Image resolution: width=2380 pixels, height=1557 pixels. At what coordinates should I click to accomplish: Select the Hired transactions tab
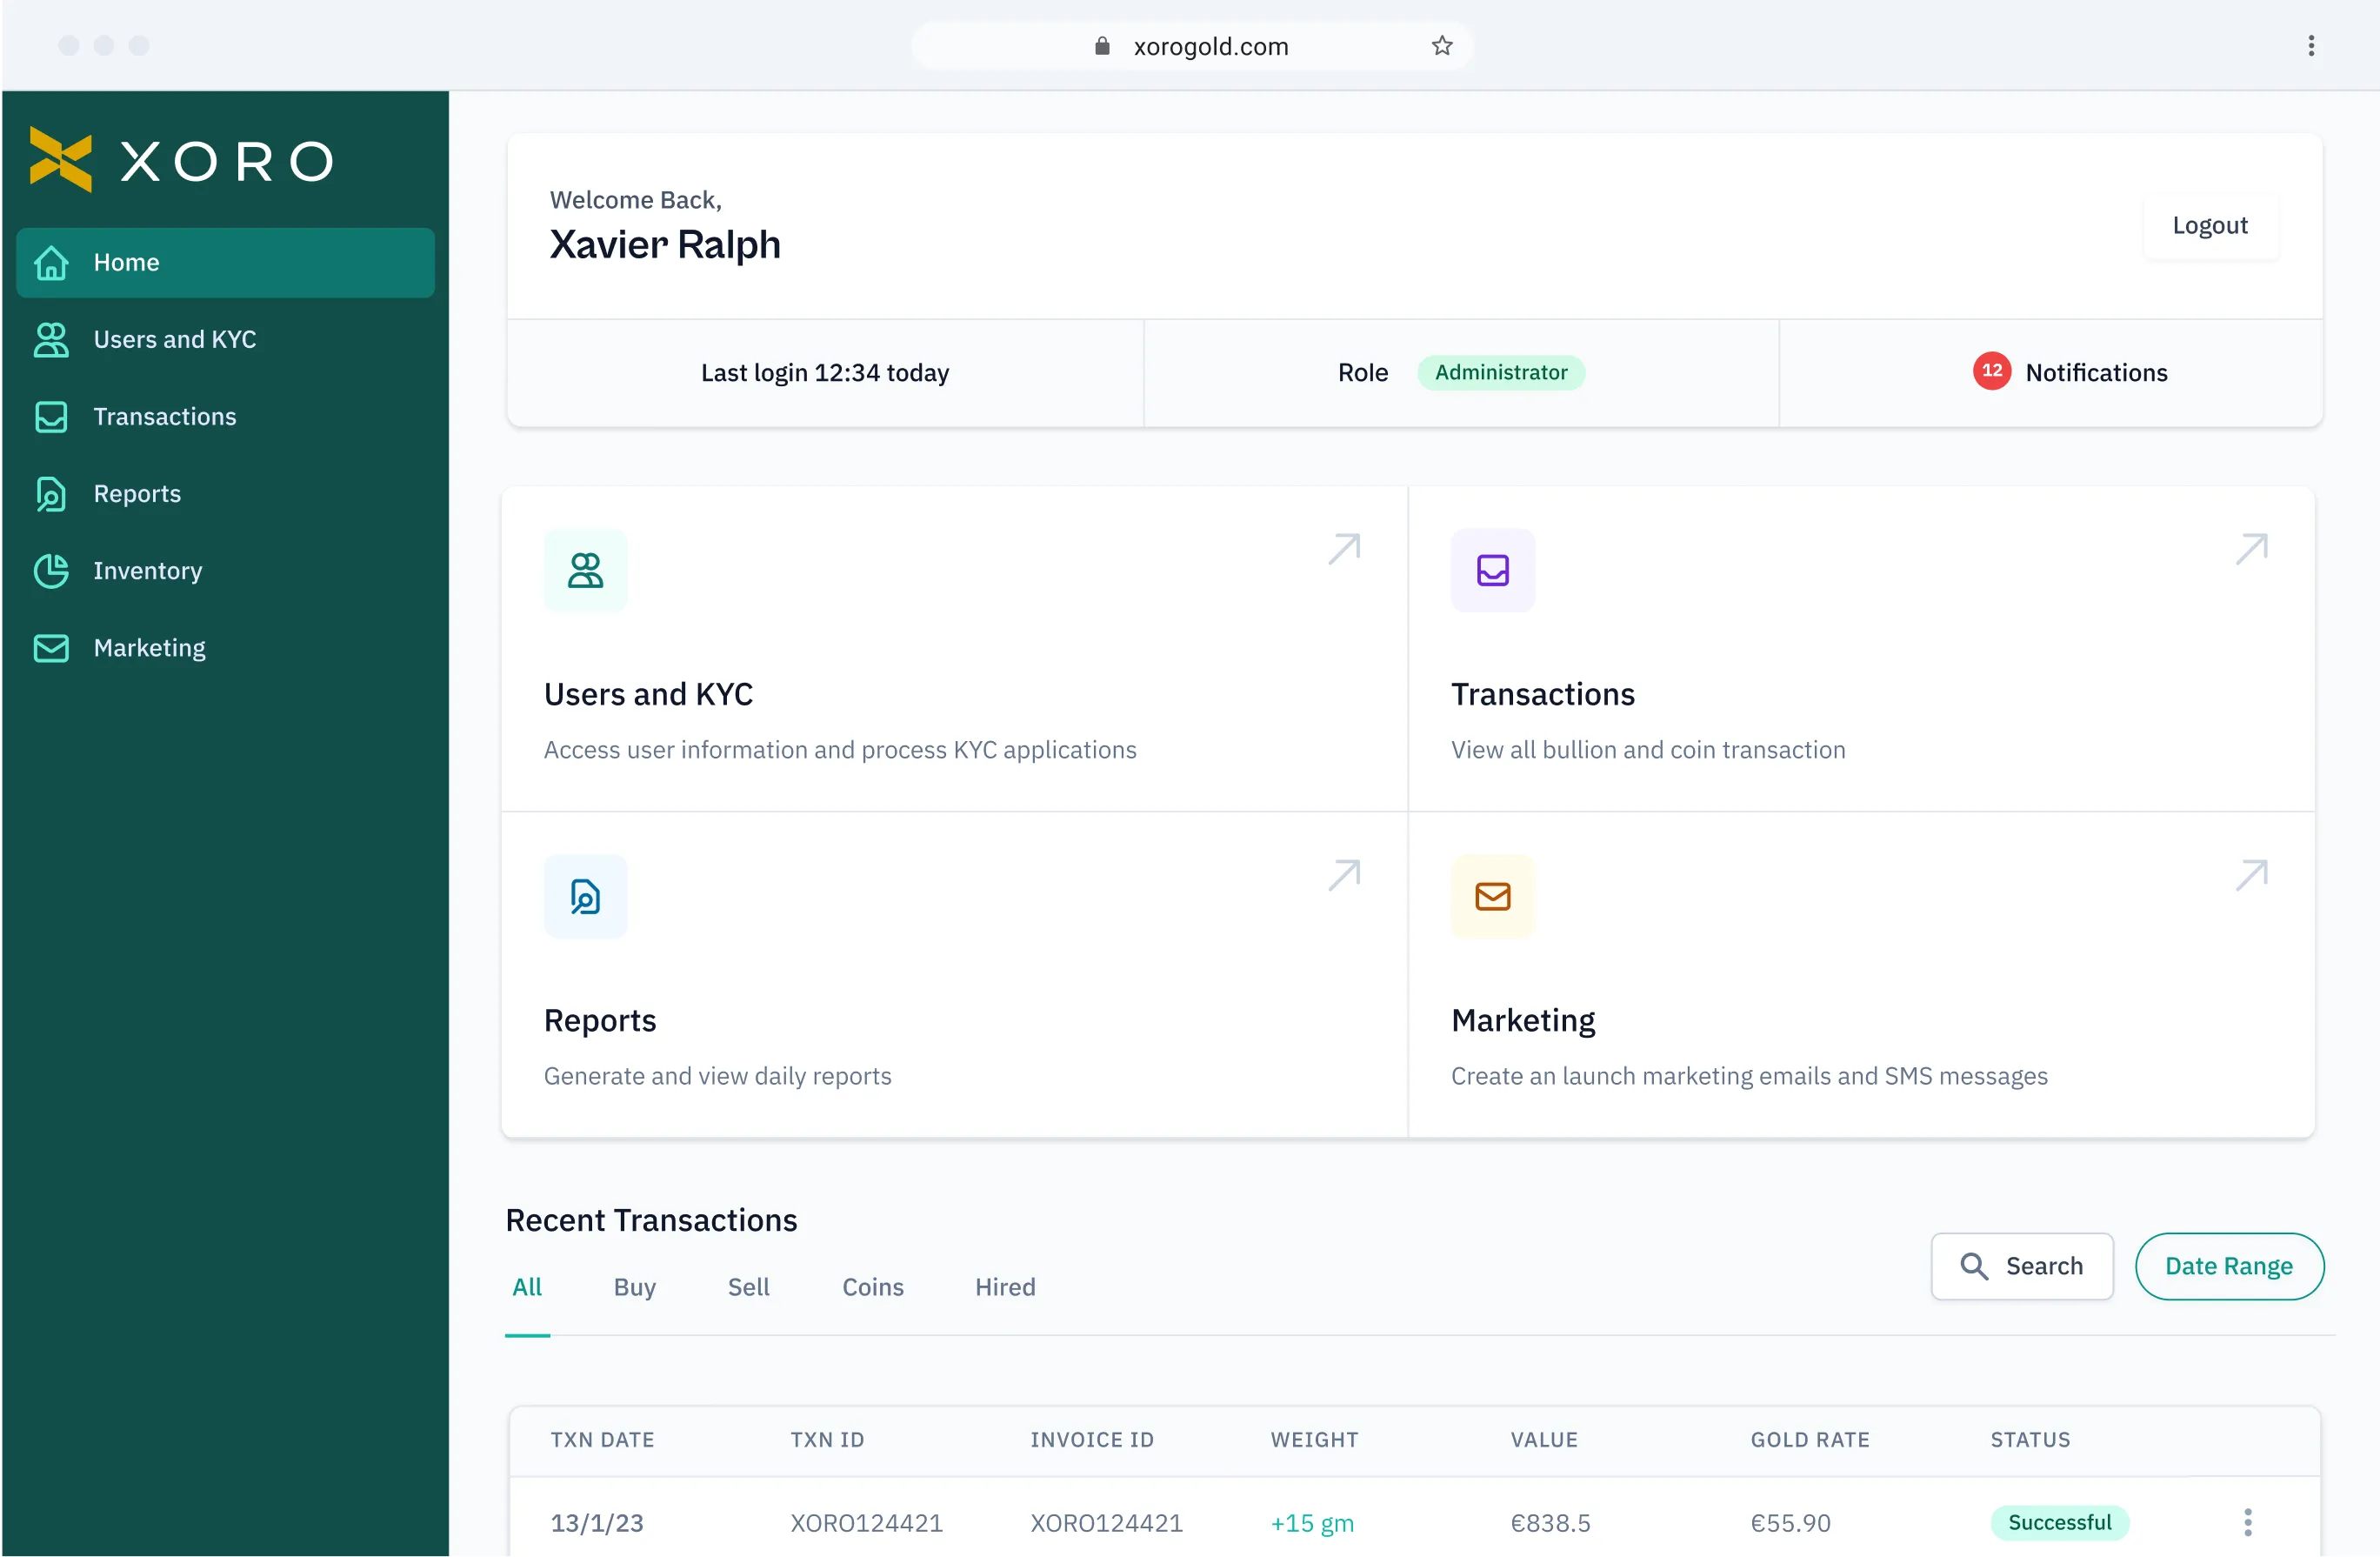coord(1004,1287)
